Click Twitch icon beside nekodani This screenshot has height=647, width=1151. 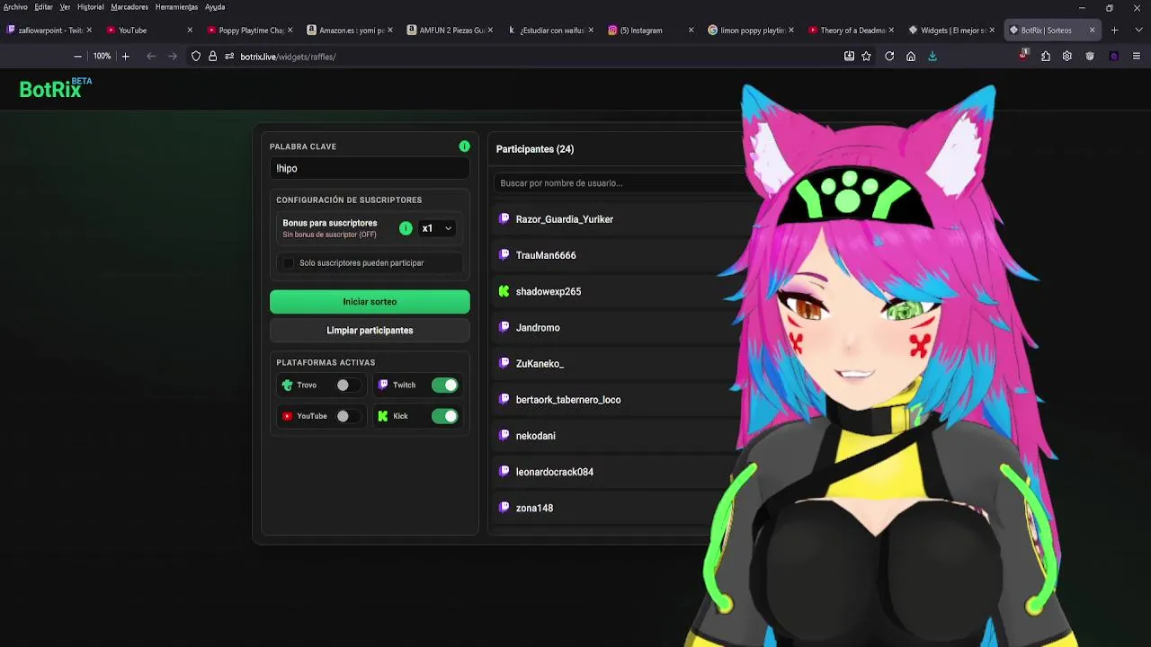click(504, 435)
